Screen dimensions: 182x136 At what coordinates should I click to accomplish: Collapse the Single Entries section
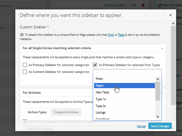point(162,48)
